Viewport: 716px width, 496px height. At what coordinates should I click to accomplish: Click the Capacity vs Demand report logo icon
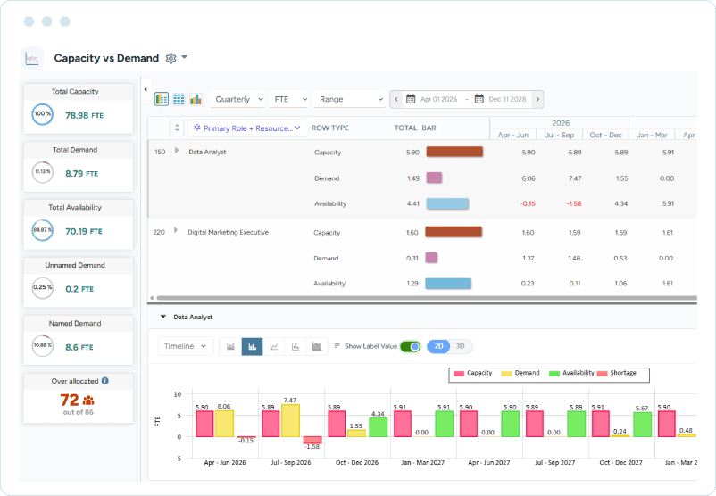tap(32, 58)
